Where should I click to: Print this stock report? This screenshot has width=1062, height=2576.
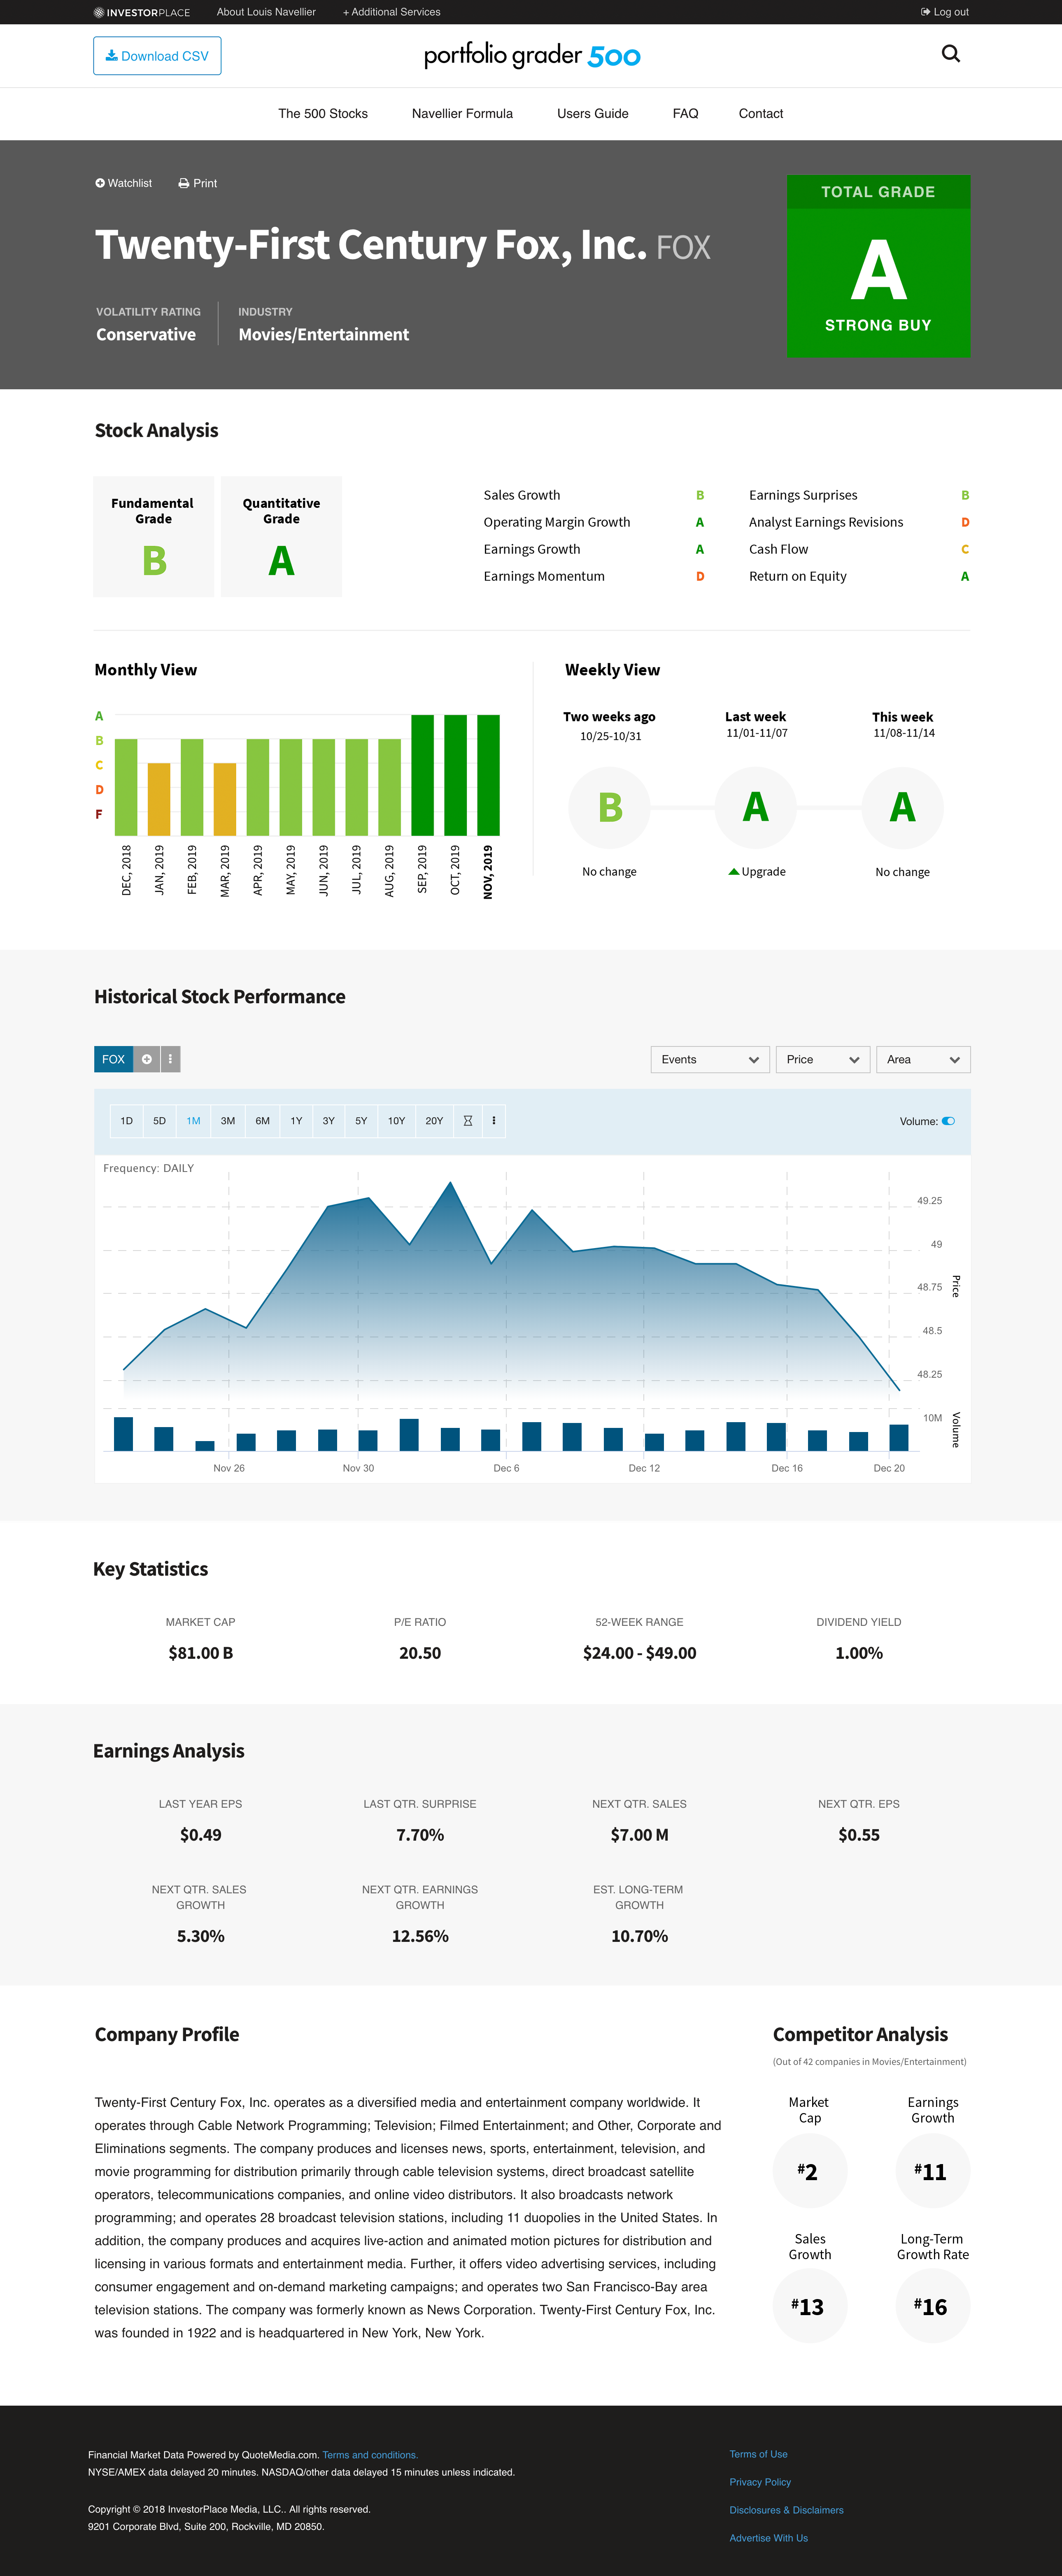coord(197,183)
